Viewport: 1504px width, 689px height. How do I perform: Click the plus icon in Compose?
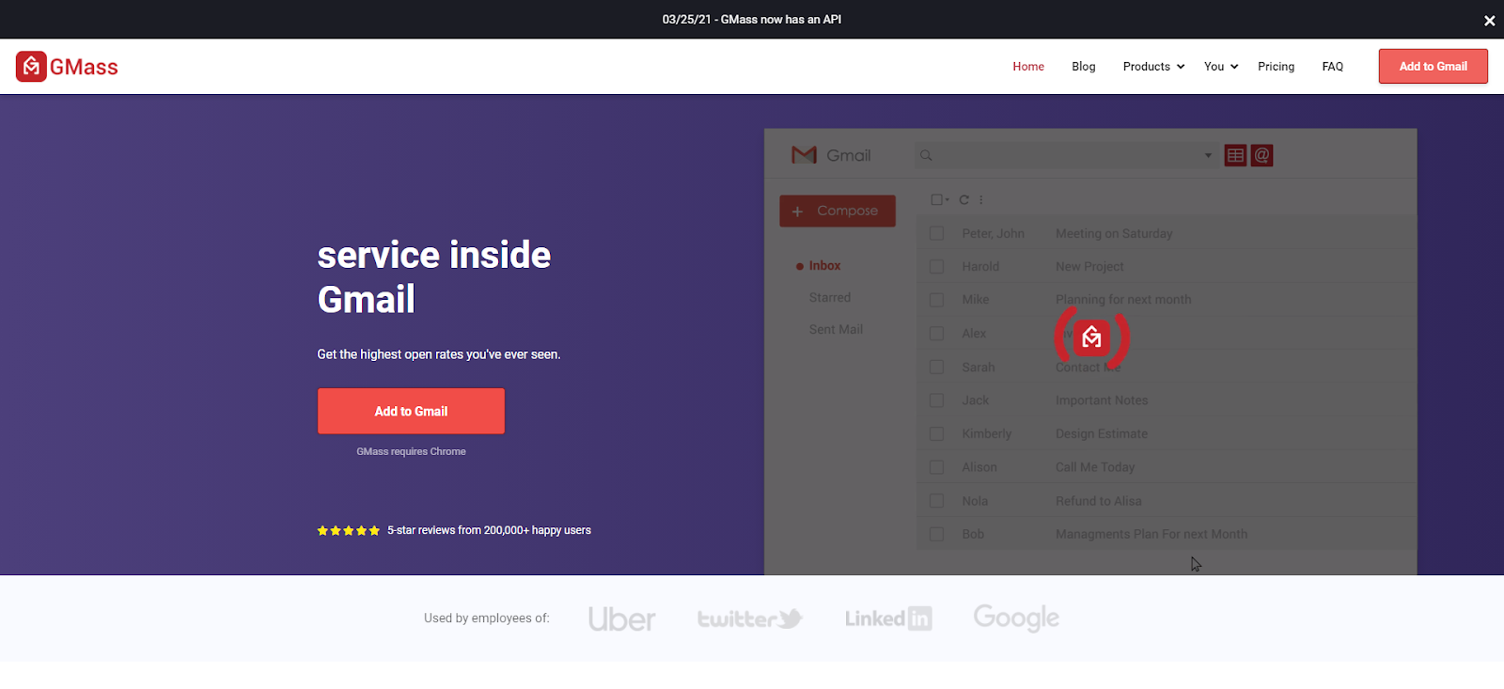[797, 211]
